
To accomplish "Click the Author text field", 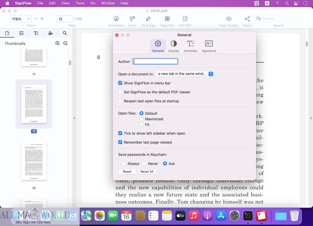I will point(155,61).
